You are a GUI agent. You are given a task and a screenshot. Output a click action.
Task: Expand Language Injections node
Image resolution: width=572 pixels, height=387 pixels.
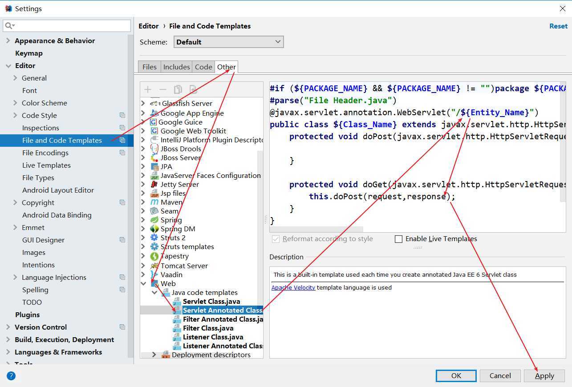pyautogui.click(x=16, y=277)
